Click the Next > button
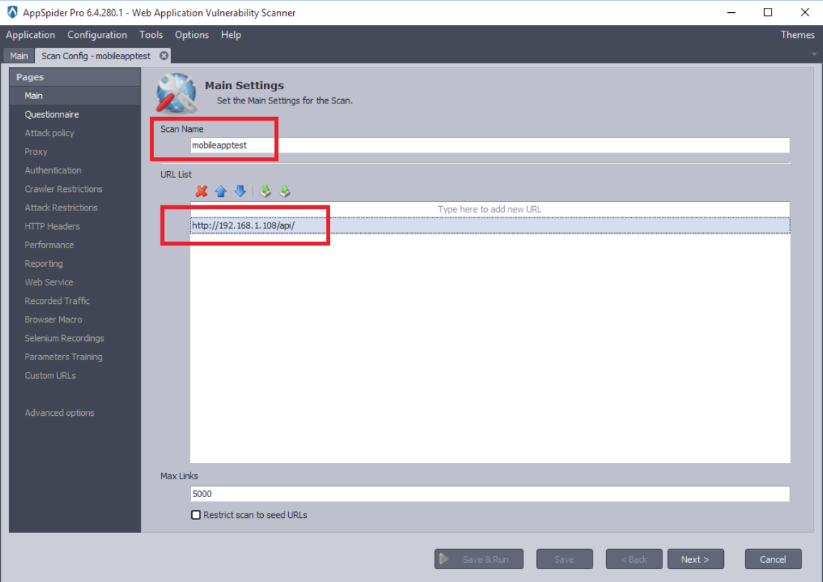The height and width of the screenshot is (582, 823). (695, 559)
